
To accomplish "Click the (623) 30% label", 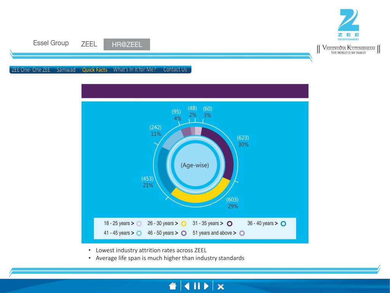I will click(x=243, y=141).
